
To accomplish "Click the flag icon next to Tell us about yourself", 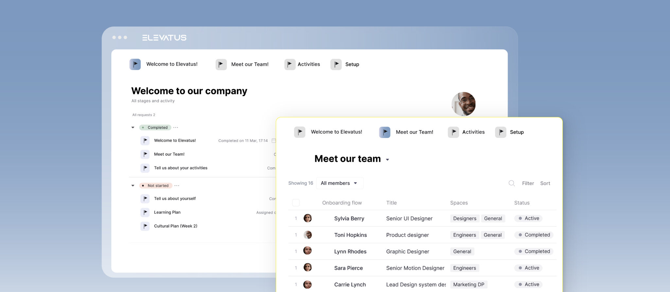I will tap(145, 199).
